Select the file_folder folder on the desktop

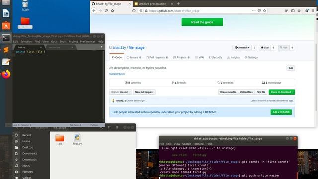[x=25, y=23]
